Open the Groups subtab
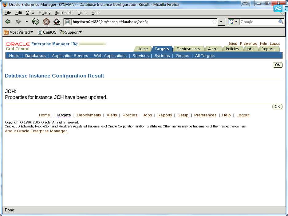The width and height of the screenshot is (288, 216). coord(182,56)
